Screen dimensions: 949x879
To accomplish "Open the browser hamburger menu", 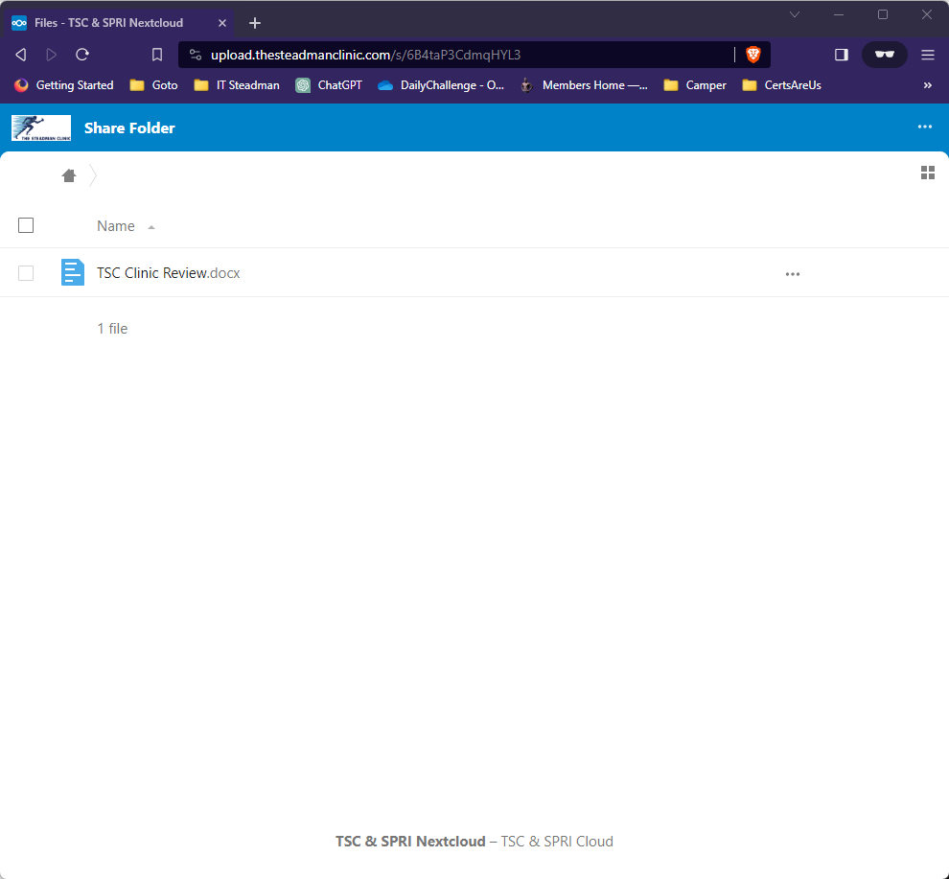I will point(928,55).
